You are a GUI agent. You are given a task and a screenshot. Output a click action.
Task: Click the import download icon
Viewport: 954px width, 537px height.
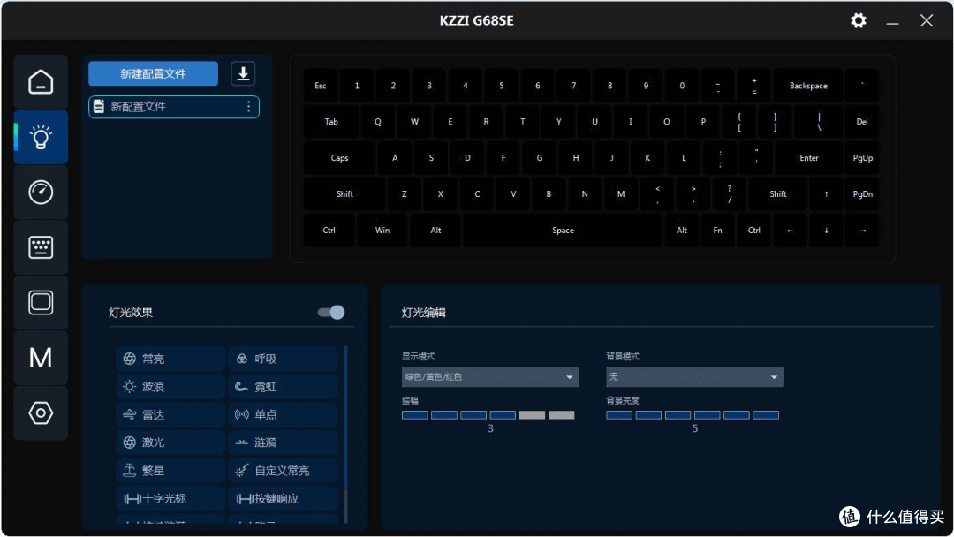coord(243,73)
